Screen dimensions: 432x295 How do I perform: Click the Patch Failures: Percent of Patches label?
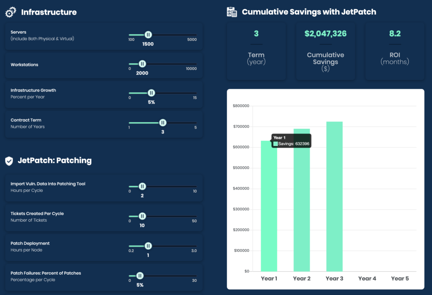click(46, 273)
